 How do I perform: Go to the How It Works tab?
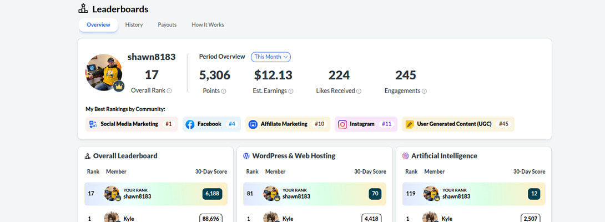[208, 25]
